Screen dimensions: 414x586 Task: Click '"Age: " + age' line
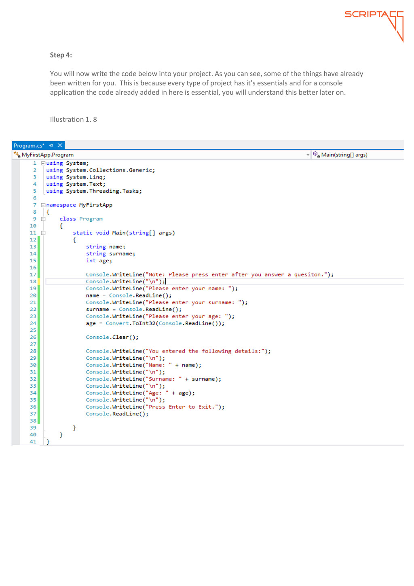(x=140, y=393)
